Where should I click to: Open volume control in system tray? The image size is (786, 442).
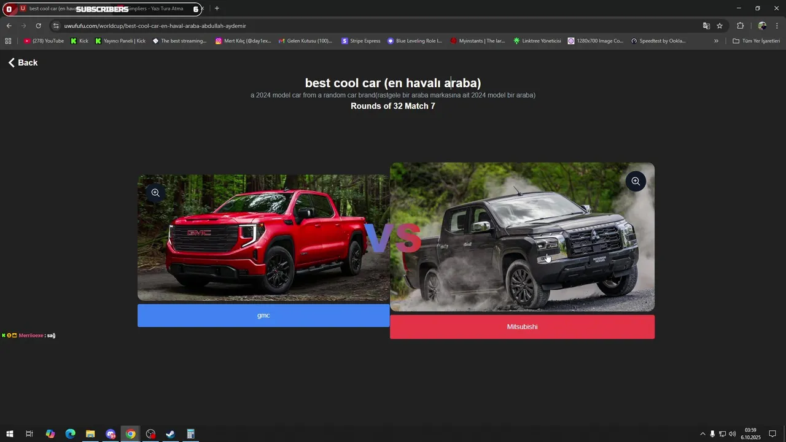click(x=732, y=434)
